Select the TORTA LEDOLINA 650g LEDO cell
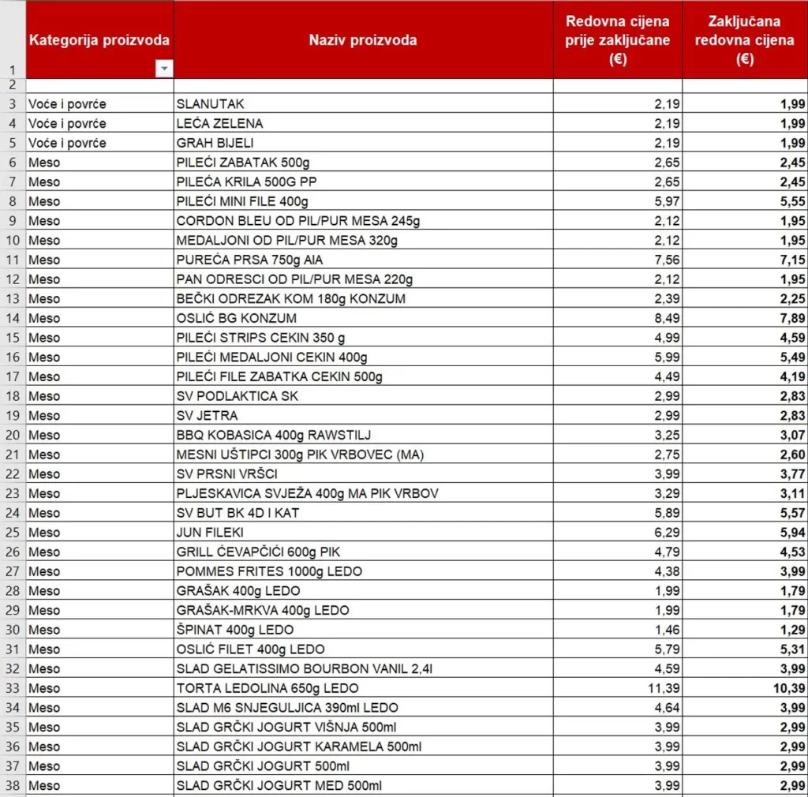Viewport: 808px width, 797px height. pos(363,688)
